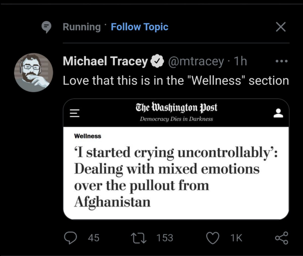Retweet Michael Tracey's post
The width and height of the screenshot is (303, 256).
pyautogui.click(x=139, y=238)
